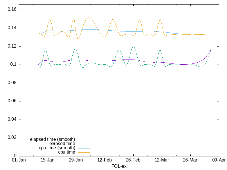Select the "cpu time (smooth)" legend label
Viewport: 227px width, 170px height.
pyautogui.click(x=57, y=148)
